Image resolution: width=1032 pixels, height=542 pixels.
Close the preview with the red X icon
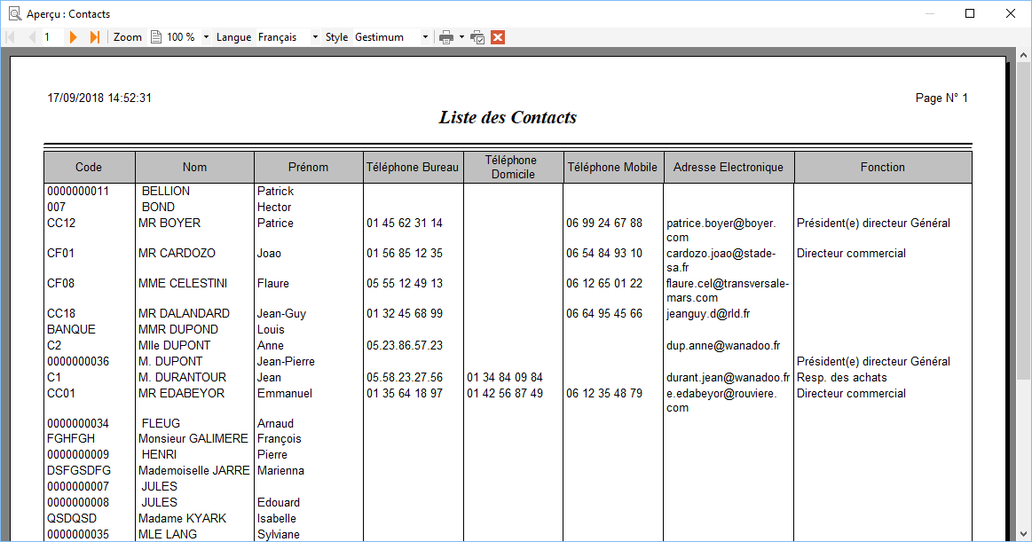[x=498, y=37]
